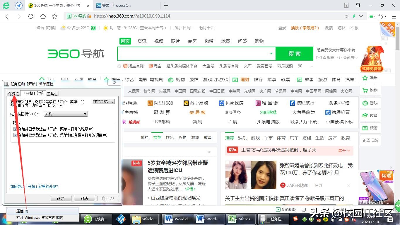The height and width of the screenshot is (225, 400).
Task: Open the 如何更改「开始」菜单的外观? link
Action: (x=34, y=186)
